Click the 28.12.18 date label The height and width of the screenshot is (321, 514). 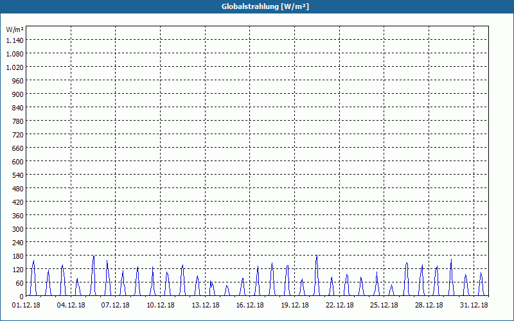(x=429, y=306)
